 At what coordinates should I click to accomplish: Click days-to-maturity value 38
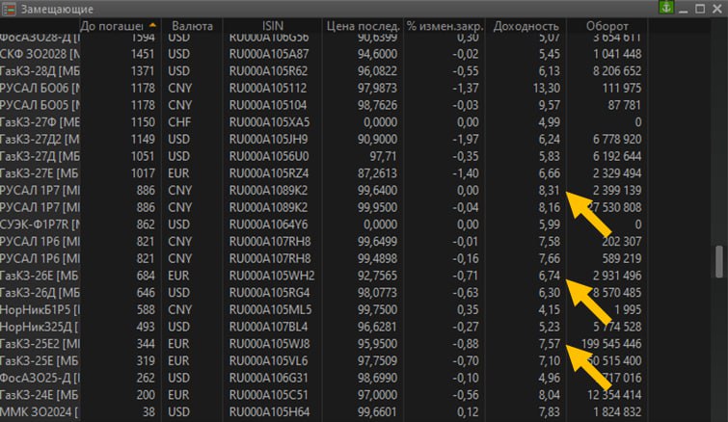coord(148,412)
